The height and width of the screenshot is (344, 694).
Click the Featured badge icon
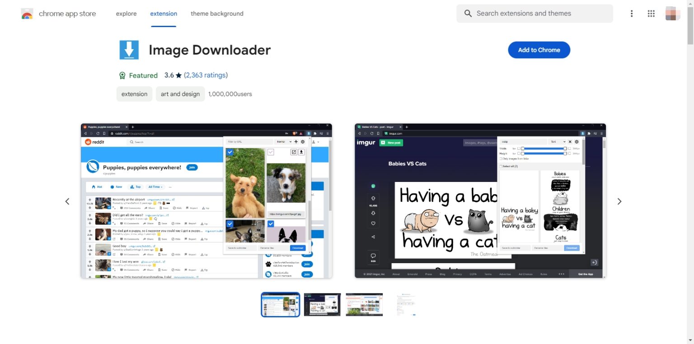122,75
